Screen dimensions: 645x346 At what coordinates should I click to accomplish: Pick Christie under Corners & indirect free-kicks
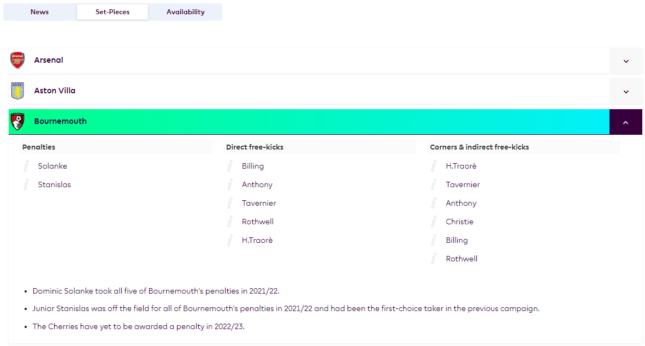459,222
